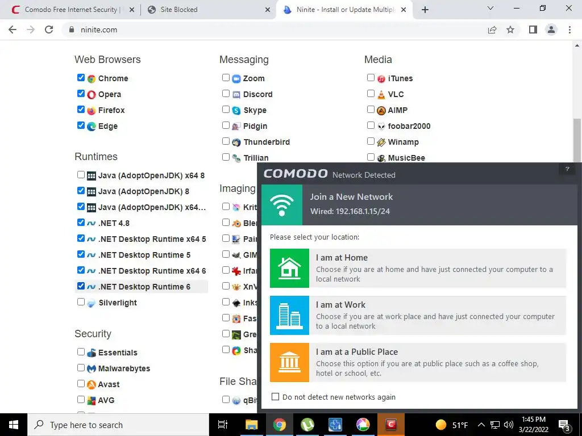The image size is (582, 436).
Task: Open the Task View button
Action: [223, 425]
